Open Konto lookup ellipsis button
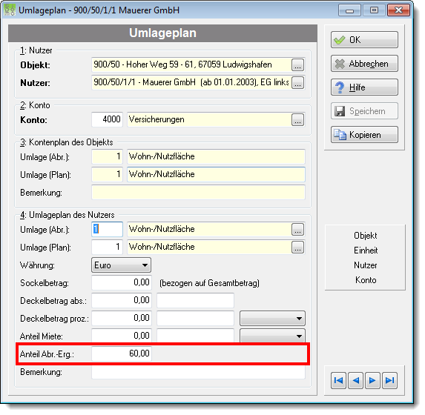Viewport: 425px width, 415px height. 297,119
